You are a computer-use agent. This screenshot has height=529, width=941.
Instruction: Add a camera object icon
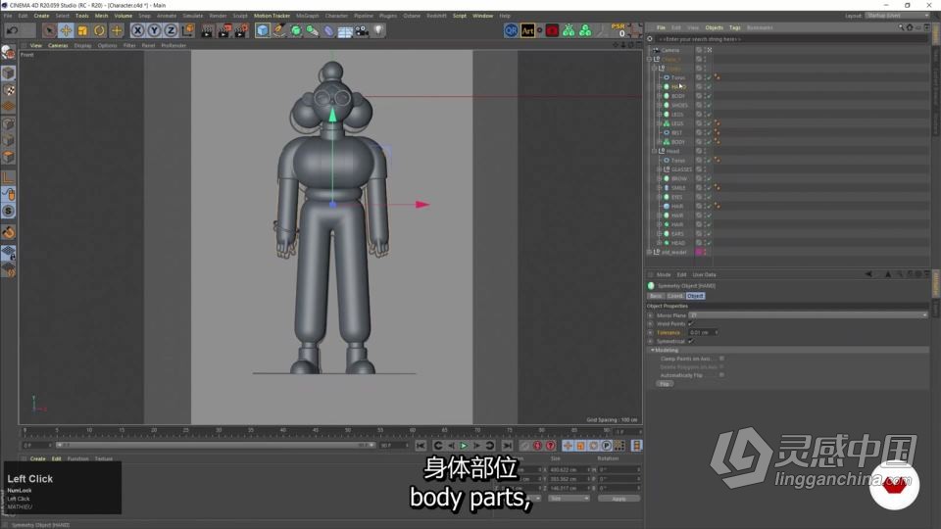[362, 30]
